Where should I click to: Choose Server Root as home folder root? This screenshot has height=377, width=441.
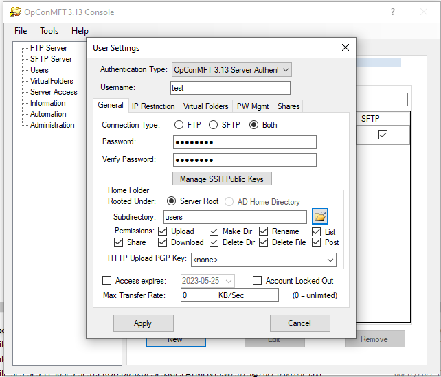[171, 201]
